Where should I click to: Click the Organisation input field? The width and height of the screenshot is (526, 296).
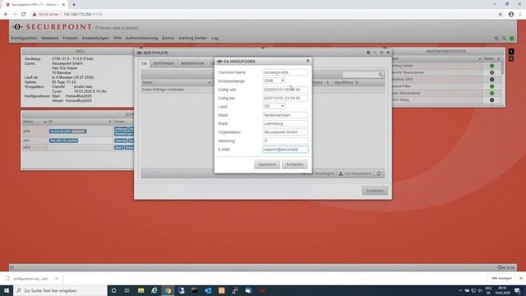point(285,132)
